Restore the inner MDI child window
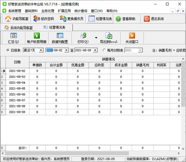This screenshot has width=186, height=162. 178,11
